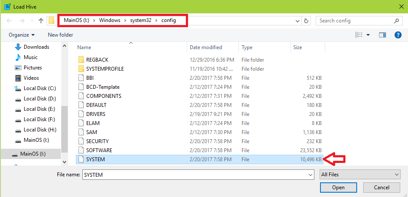Click the SOFTWARE file icon
This screenshot has width=408, height=197.
pos(82,150)
